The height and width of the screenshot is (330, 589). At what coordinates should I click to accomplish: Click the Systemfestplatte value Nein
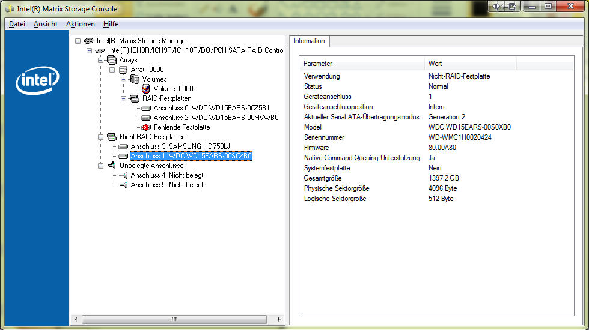click(x=435, y=168)
